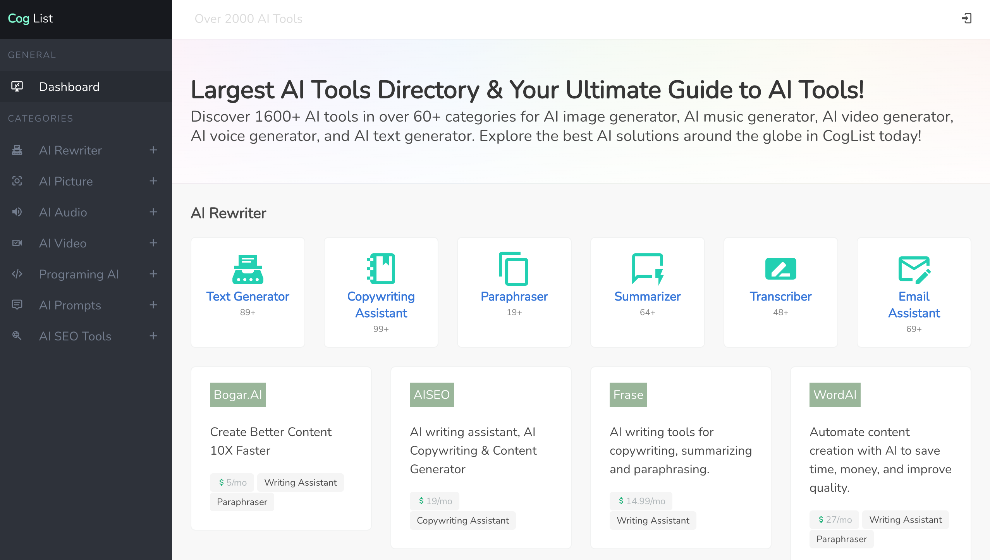Click the 'Create Better Content 10X Faster' description

(x=271, y=441)
